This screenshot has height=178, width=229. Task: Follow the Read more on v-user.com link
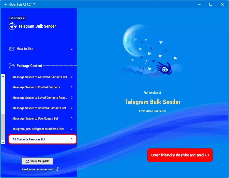(x=37, y=169)
